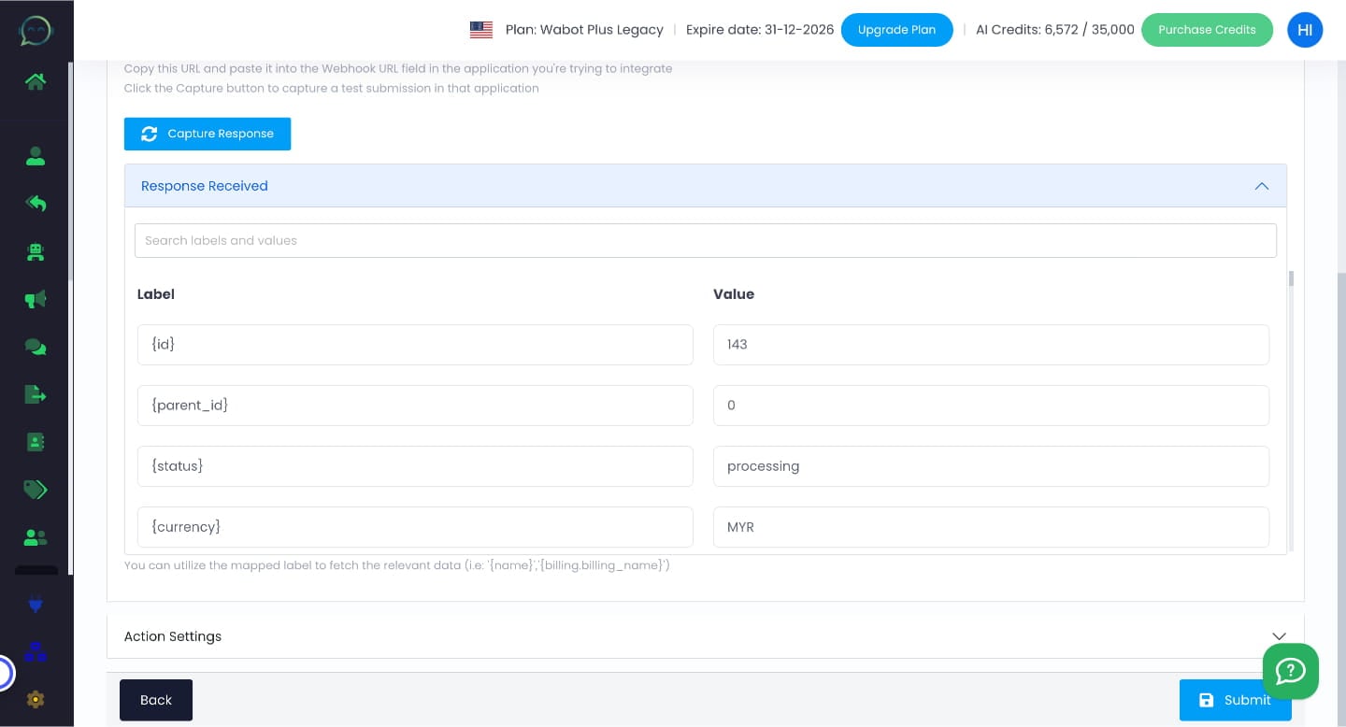Screen dimensions: 1346x727
Task: Click the Upgrade Plan button
Action: click(896, 30)
